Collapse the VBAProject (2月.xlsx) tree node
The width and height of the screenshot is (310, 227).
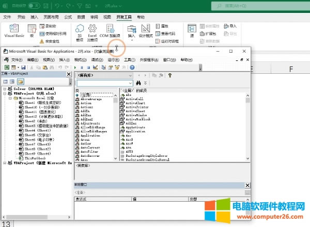(5, 93)
